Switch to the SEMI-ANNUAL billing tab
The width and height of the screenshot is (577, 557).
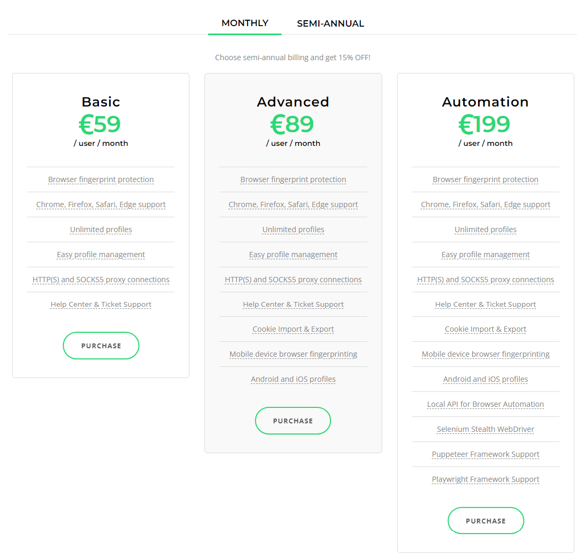coord(331,23)
